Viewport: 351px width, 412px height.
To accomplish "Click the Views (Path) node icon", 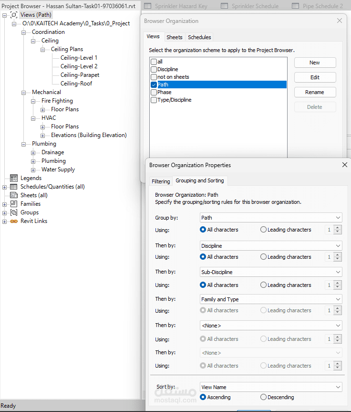I will pyautogui.click(x=14, y=15).
